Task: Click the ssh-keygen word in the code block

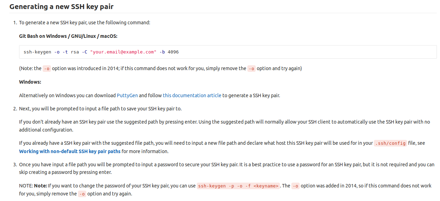Action: 37,52
